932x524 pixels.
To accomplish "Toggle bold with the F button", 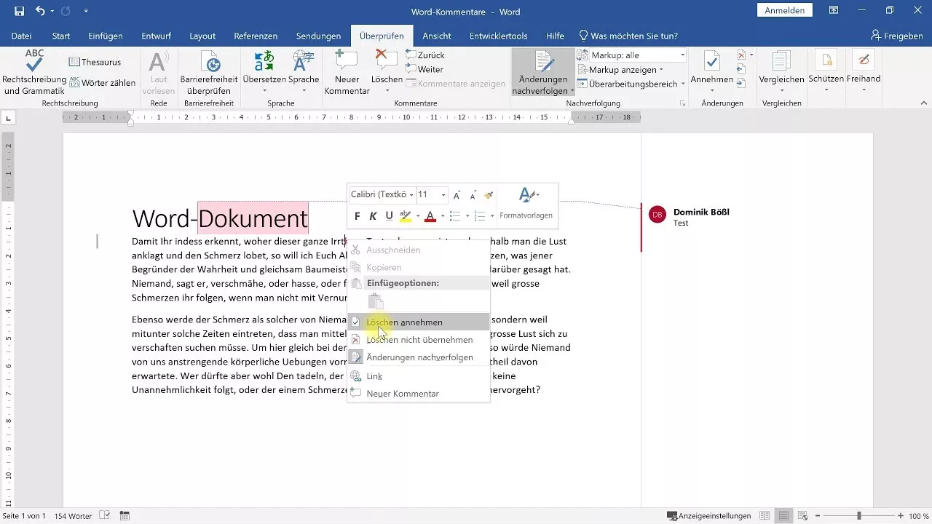I will point(357,216).
